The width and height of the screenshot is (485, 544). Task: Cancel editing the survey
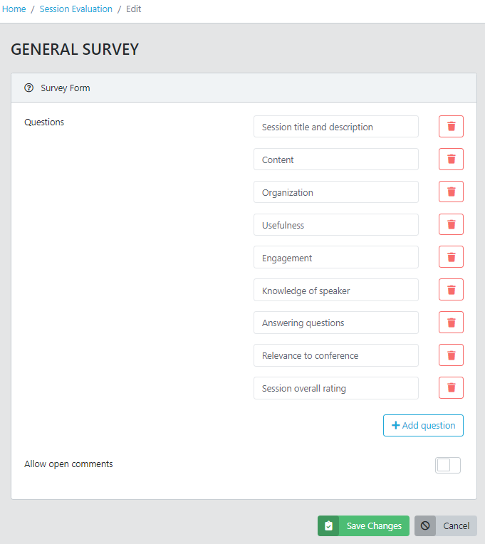tap(446, 526)
